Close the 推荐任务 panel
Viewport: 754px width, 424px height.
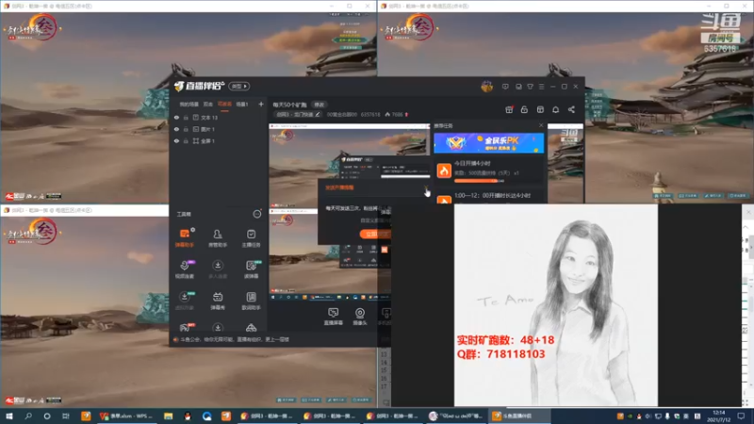541,125
